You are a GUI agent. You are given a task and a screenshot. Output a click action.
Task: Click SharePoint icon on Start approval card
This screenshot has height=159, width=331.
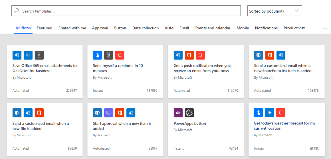[98, 113]
